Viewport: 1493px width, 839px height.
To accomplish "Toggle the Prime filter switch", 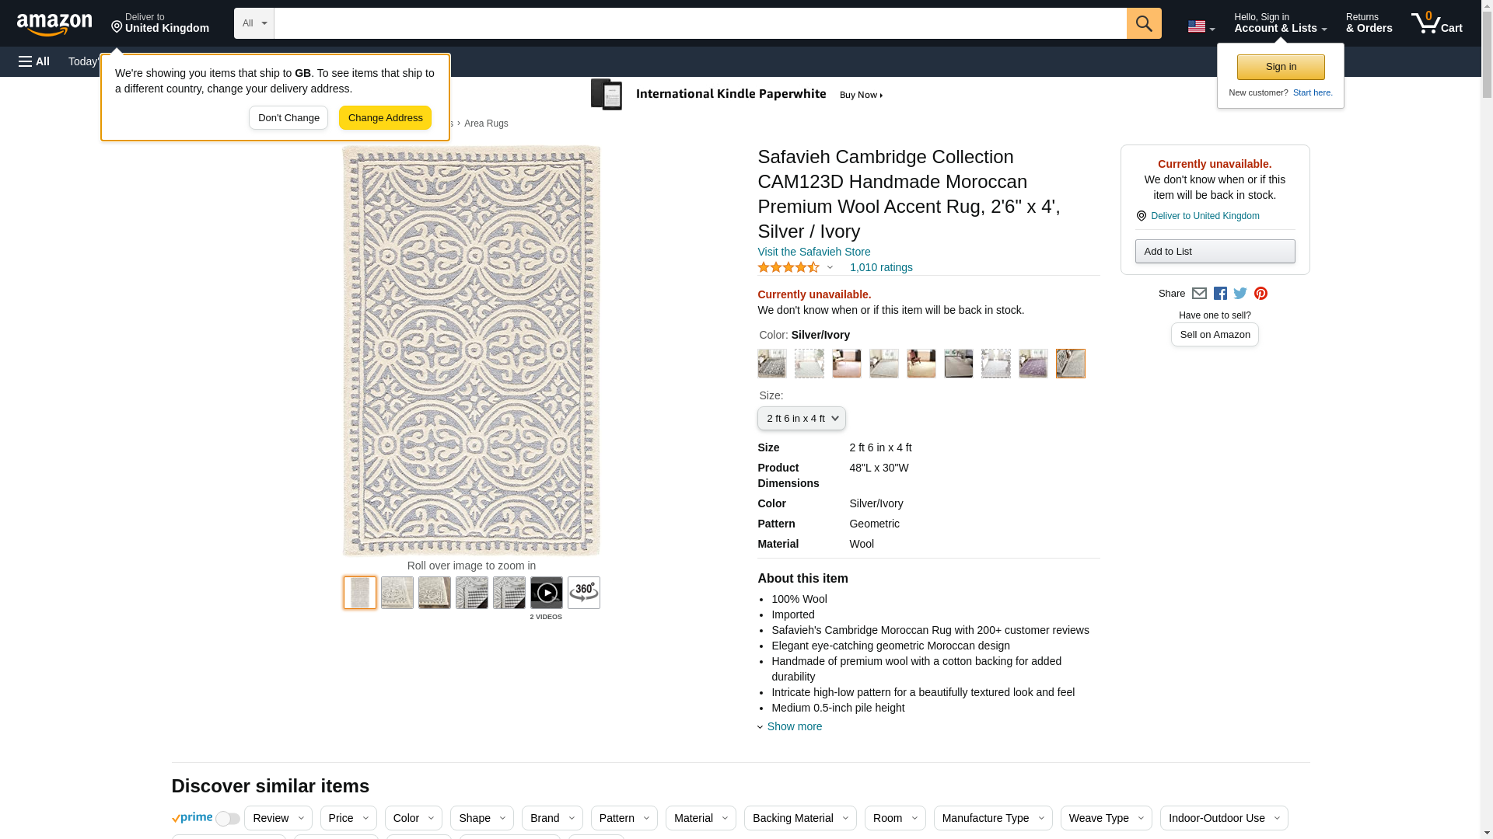I will (x=227, y=819).
